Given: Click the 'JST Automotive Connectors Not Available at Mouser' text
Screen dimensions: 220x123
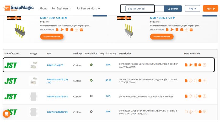Looking at the screenshot, I should 146,97.
